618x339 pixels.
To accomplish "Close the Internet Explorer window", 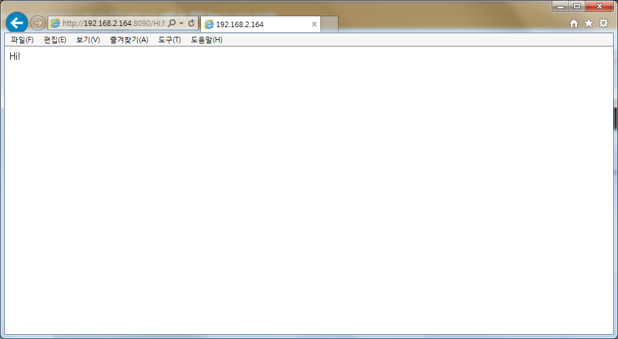I will click(599, 6).
